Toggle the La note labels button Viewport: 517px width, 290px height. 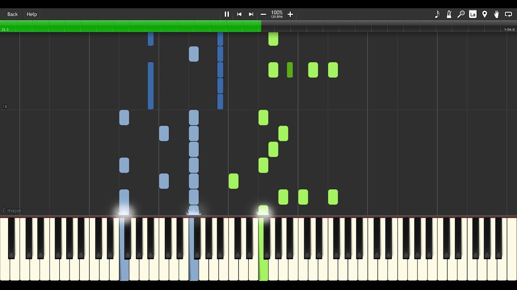coord(473,14)
